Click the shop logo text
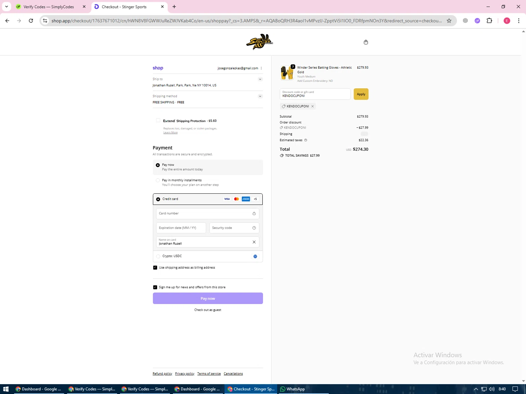The height and width of the screenshot is (394, 526). [158, 68]
